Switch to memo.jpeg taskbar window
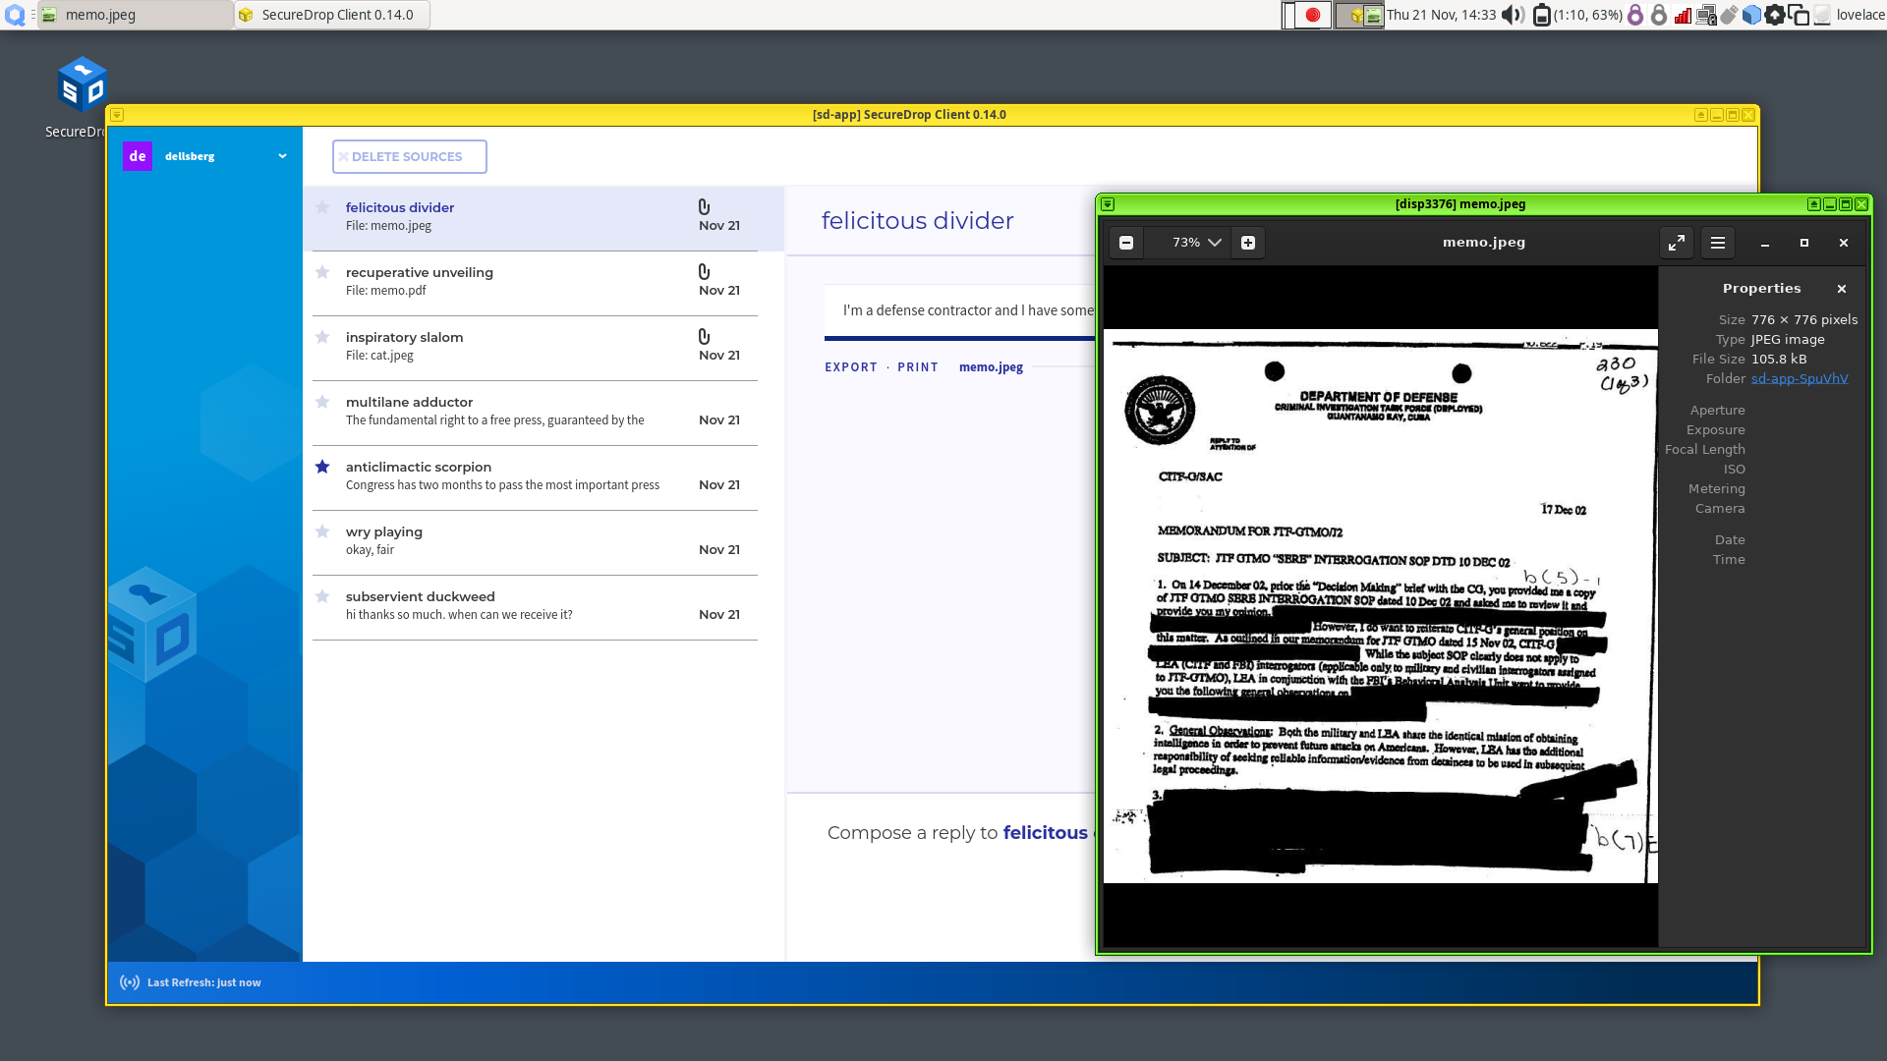 [x=135, y=15]
